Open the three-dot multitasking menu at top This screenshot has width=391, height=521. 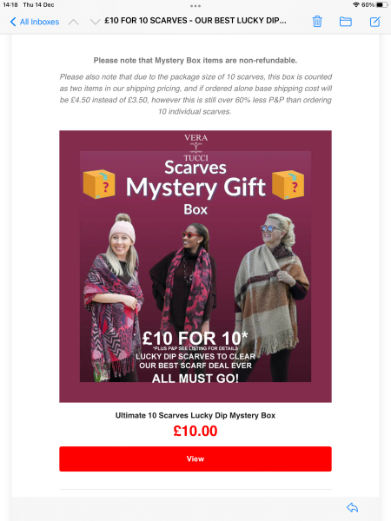pyautogui.click(x=195, y=6)
